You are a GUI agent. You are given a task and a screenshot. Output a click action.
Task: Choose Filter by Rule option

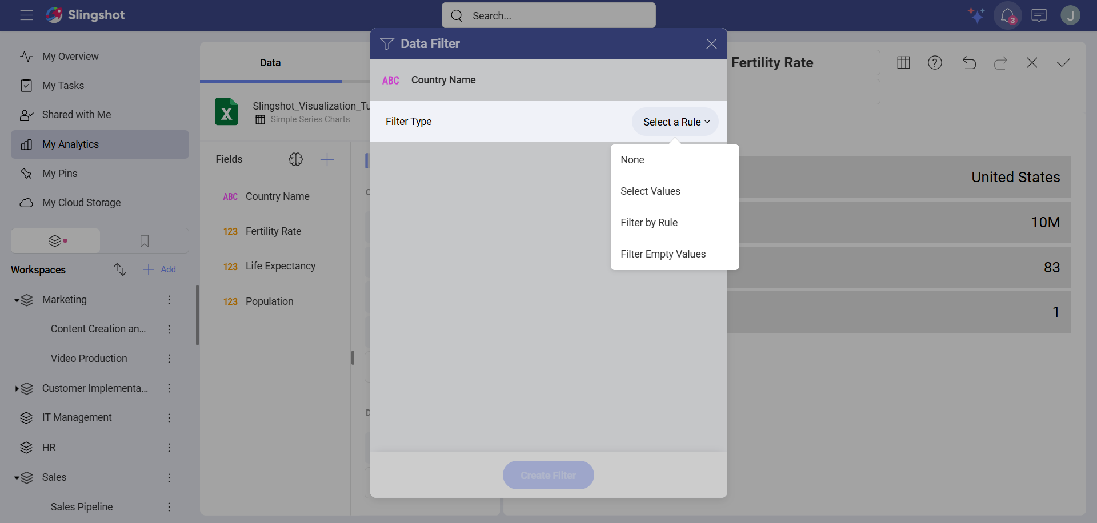coord(675,223)
